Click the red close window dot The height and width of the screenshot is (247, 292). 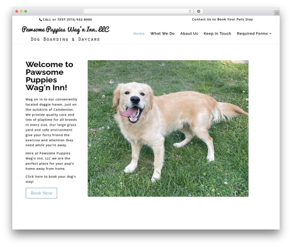[x=17, y=11]
